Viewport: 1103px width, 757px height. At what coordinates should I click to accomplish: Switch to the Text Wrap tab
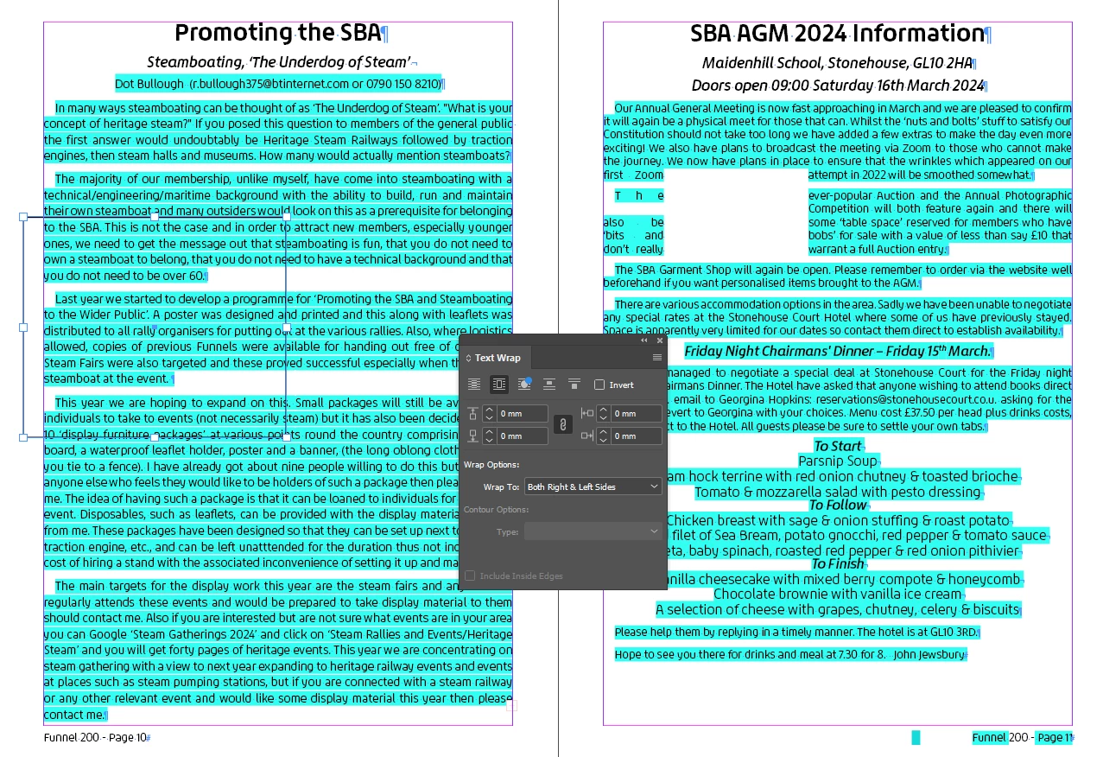point(497,358)
